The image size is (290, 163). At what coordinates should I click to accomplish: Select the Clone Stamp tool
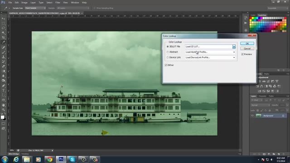click(3, 57)
